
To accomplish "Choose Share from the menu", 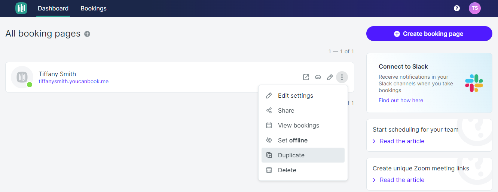I will point(303,110).
